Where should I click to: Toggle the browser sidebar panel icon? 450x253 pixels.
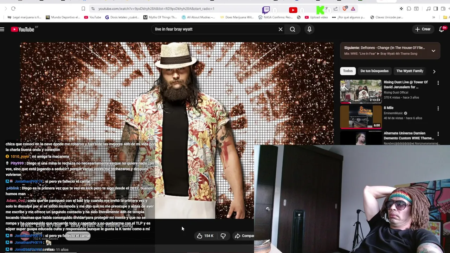click(x=436, y=8)
